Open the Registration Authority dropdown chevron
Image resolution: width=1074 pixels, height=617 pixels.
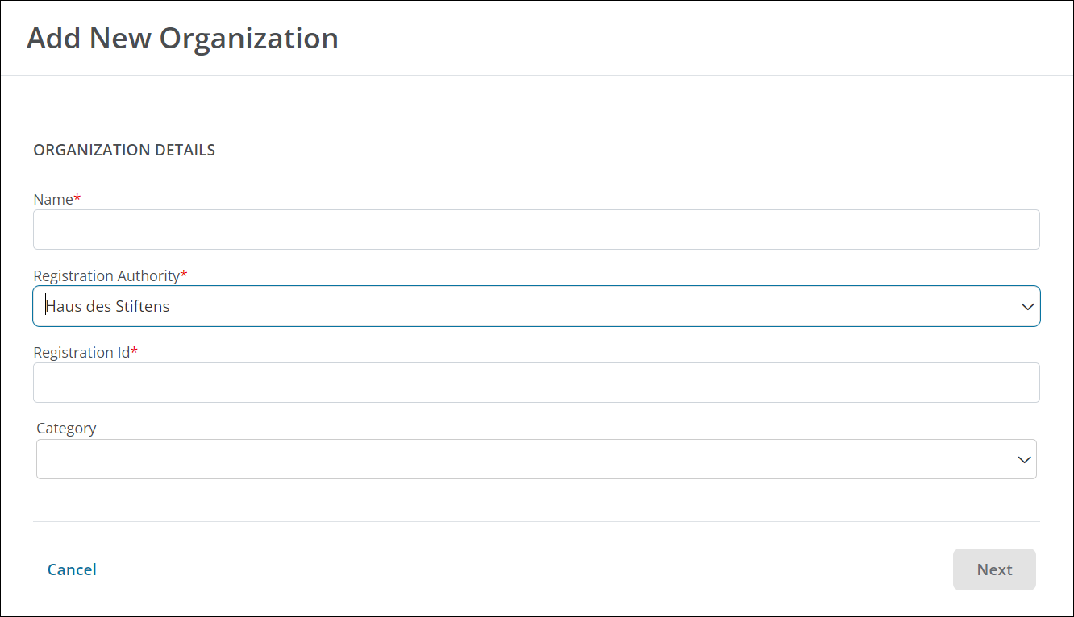1027,306
